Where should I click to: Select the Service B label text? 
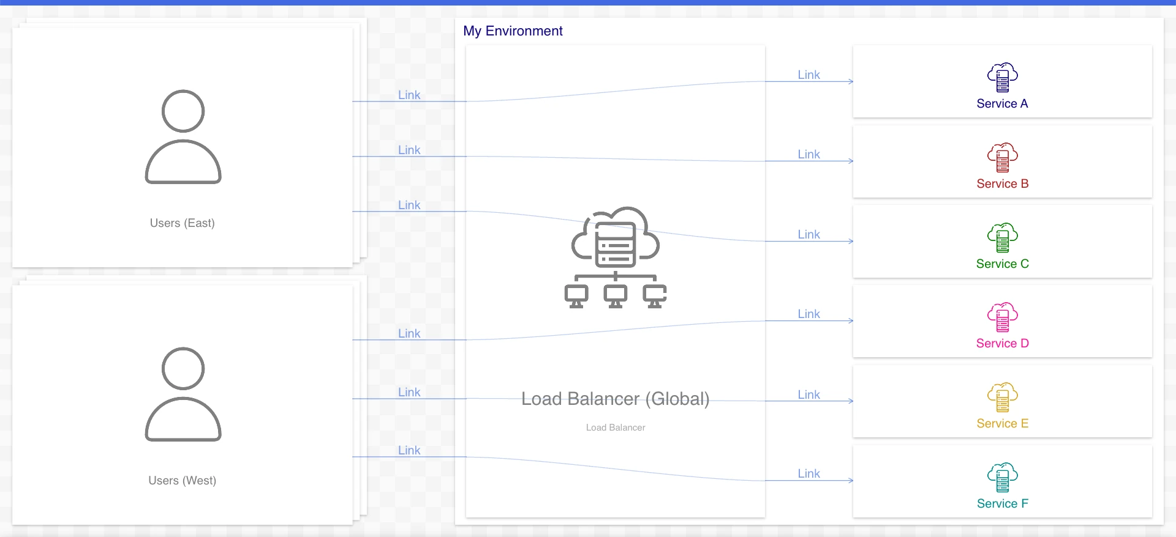[x=1002, y=183]
